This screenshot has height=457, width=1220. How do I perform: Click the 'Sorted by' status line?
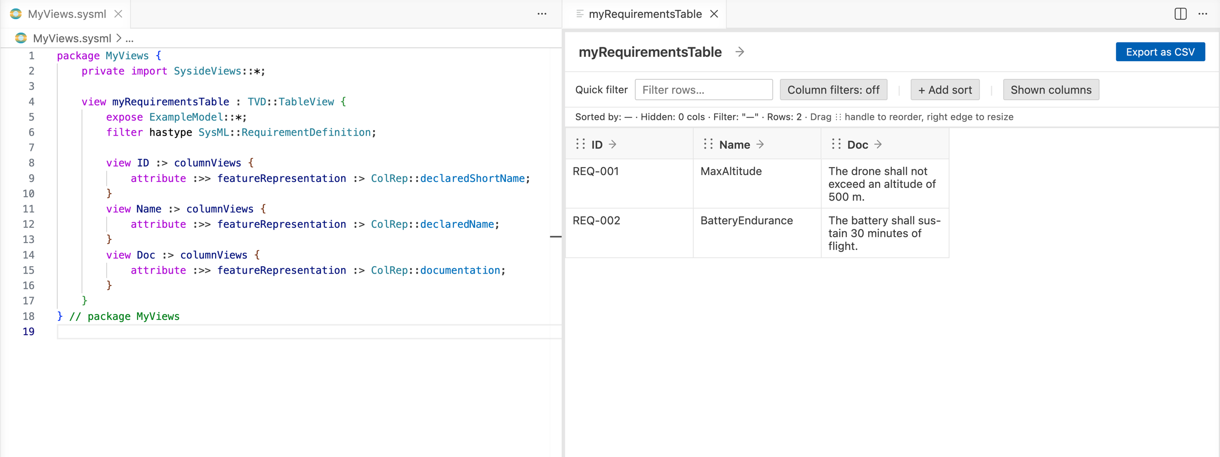(x=794, y=117)
